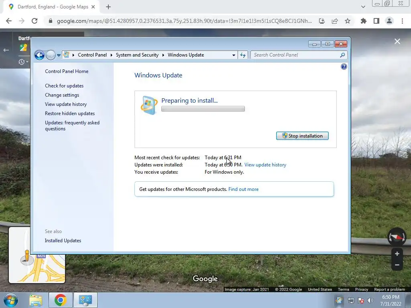
Task: Click volume speaker icon in system tray
Action: [x=370, y=300]
